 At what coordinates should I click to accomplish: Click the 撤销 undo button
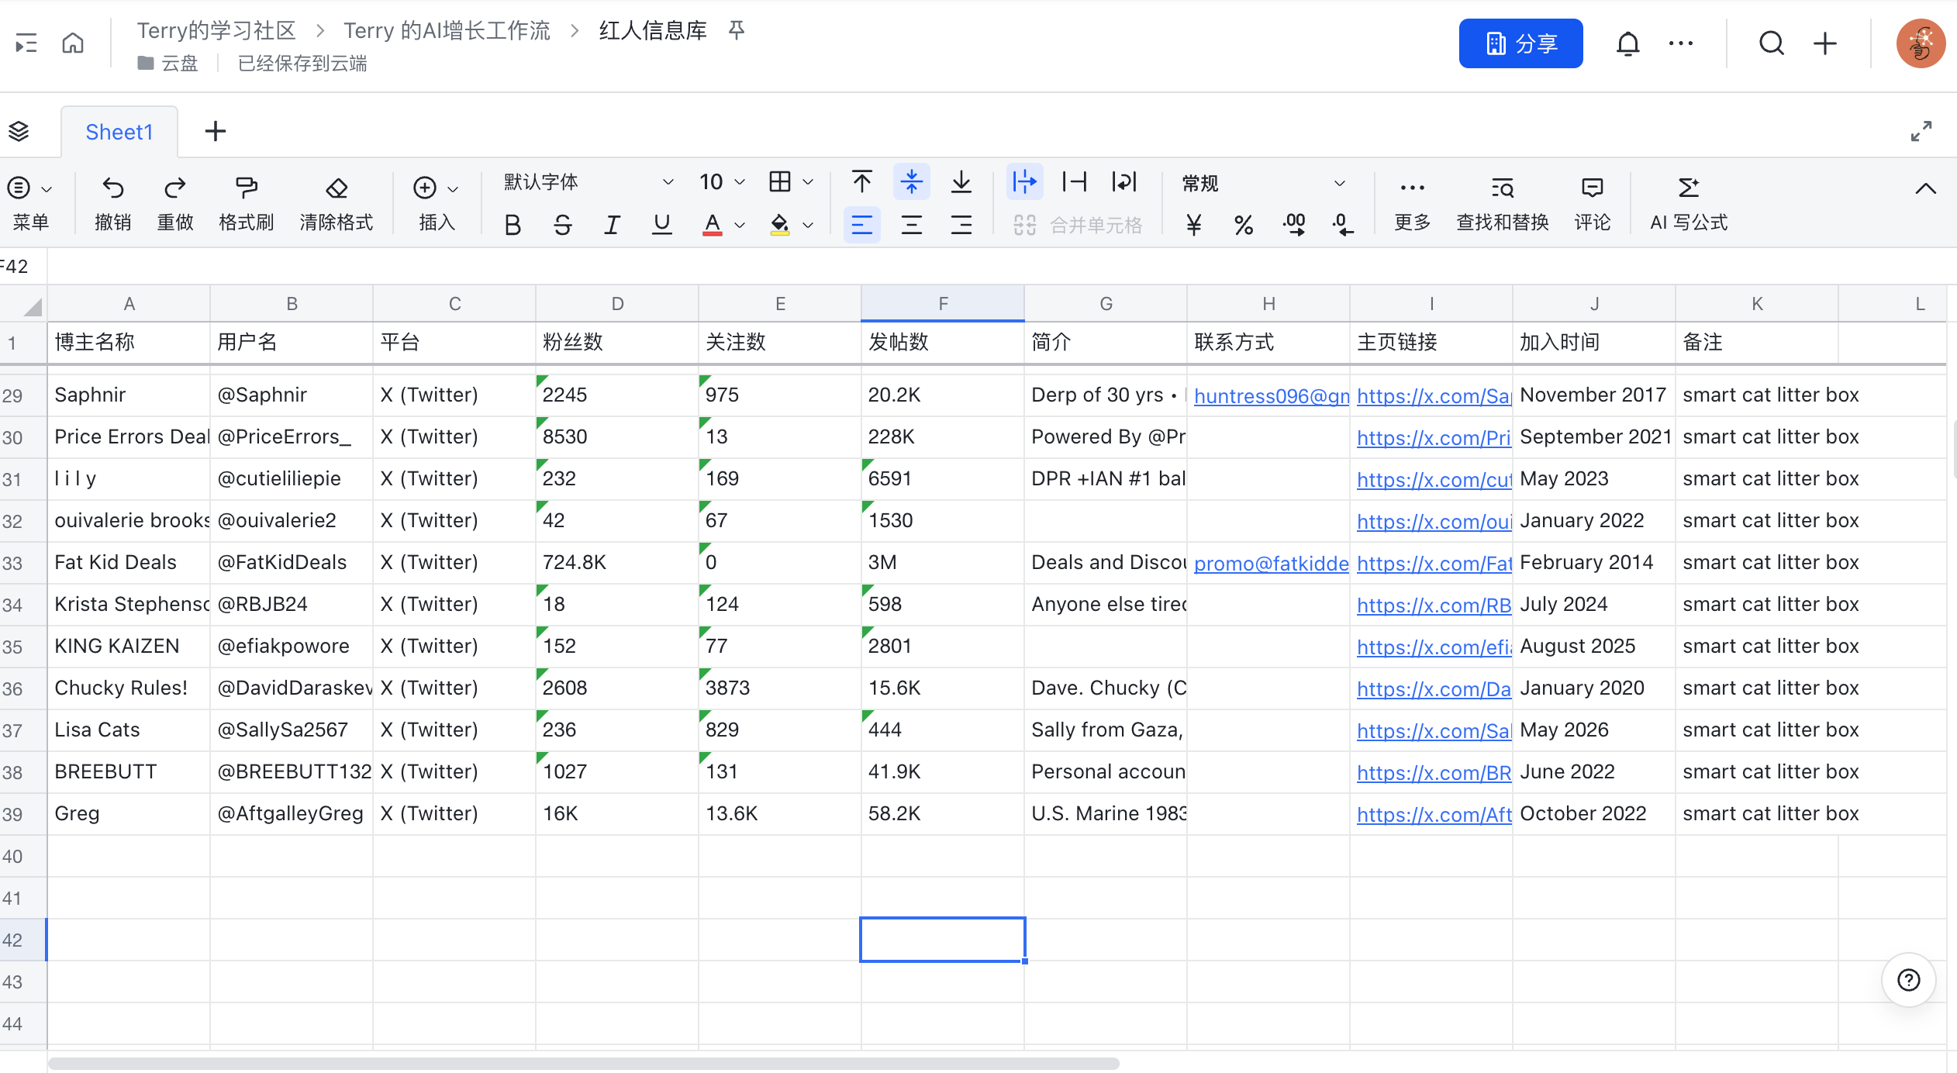point(113,203)
